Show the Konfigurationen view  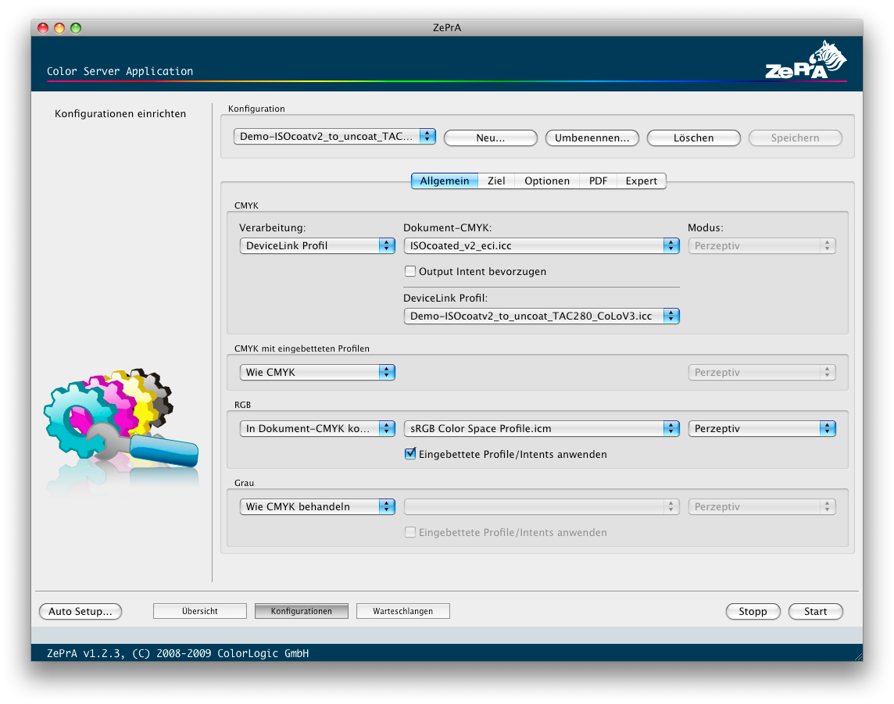tap(302, 611)
